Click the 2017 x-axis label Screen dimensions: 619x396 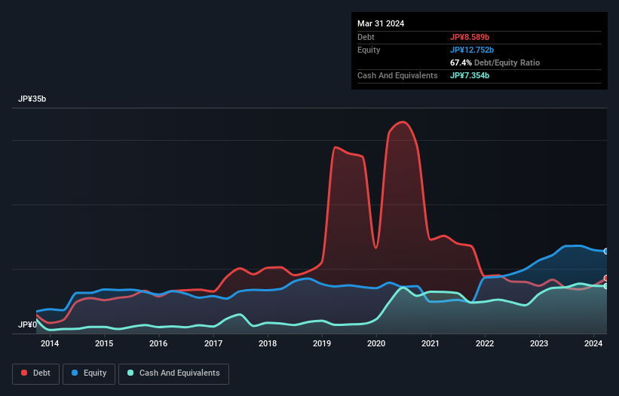pos(213,343)
